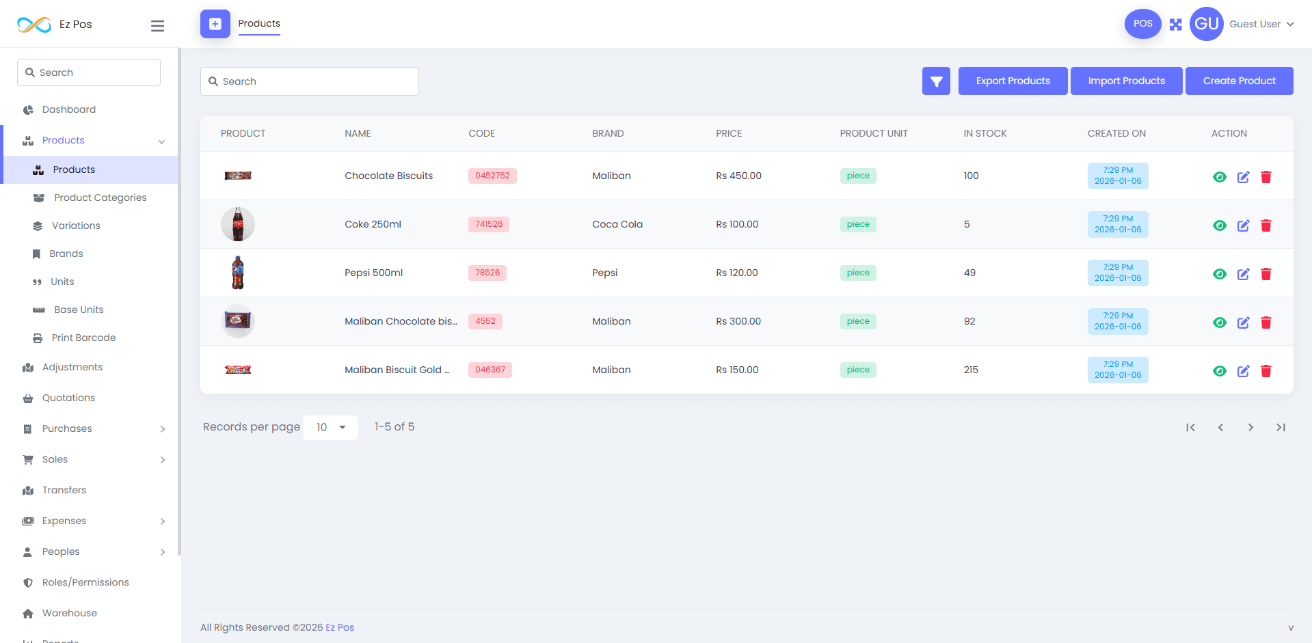Click product code 0452752 badge

pos(492,176)
